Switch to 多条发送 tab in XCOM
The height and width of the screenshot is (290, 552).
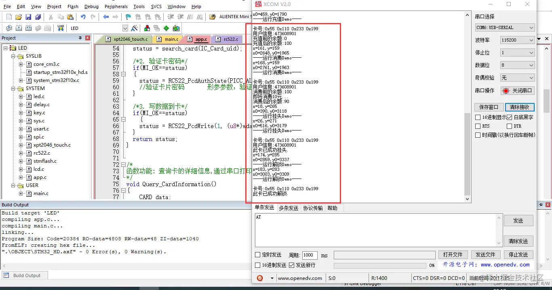click(289, 208)
